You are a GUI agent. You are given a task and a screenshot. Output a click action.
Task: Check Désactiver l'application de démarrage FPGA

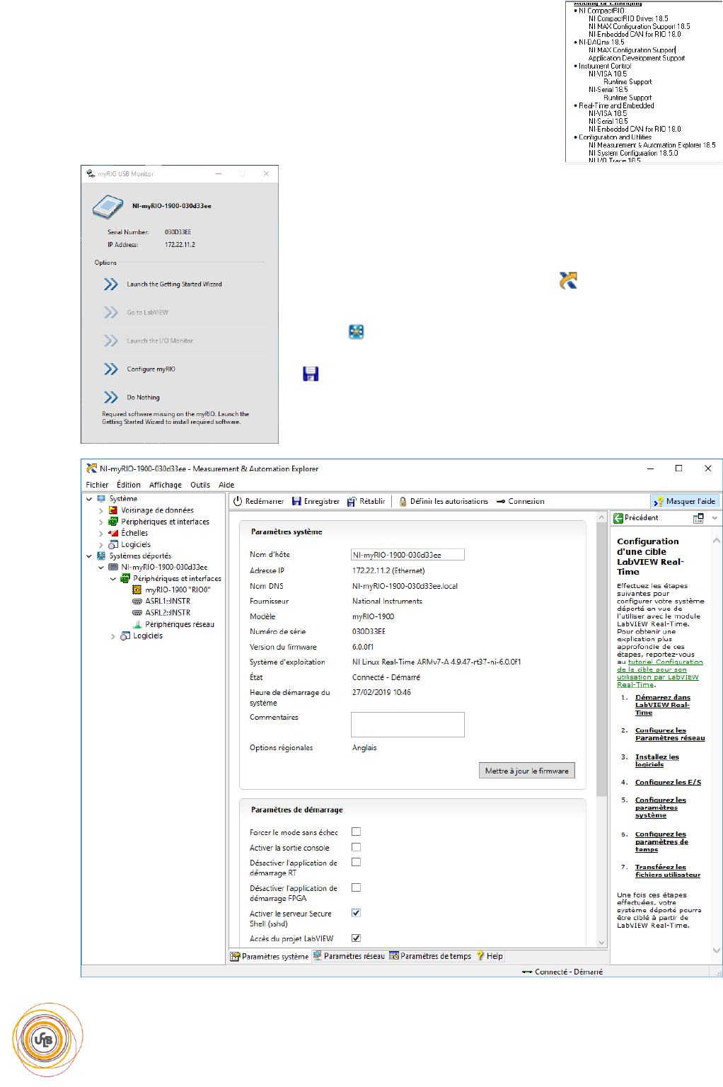(356, 887)
